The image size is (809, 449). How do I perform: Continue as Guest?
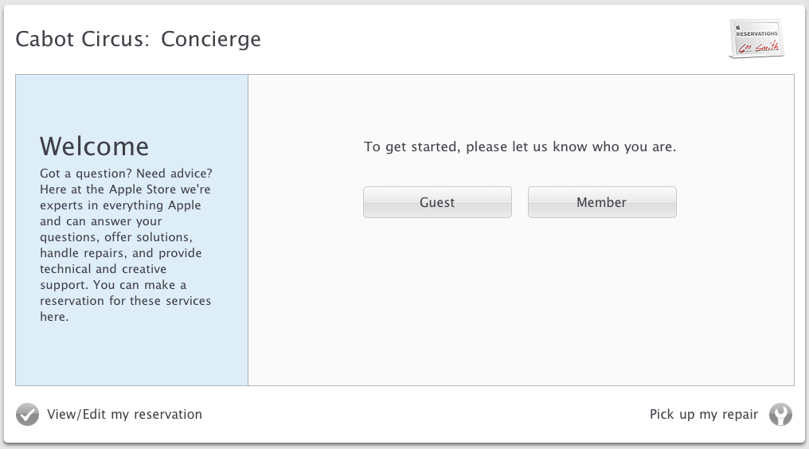[437, 202]
